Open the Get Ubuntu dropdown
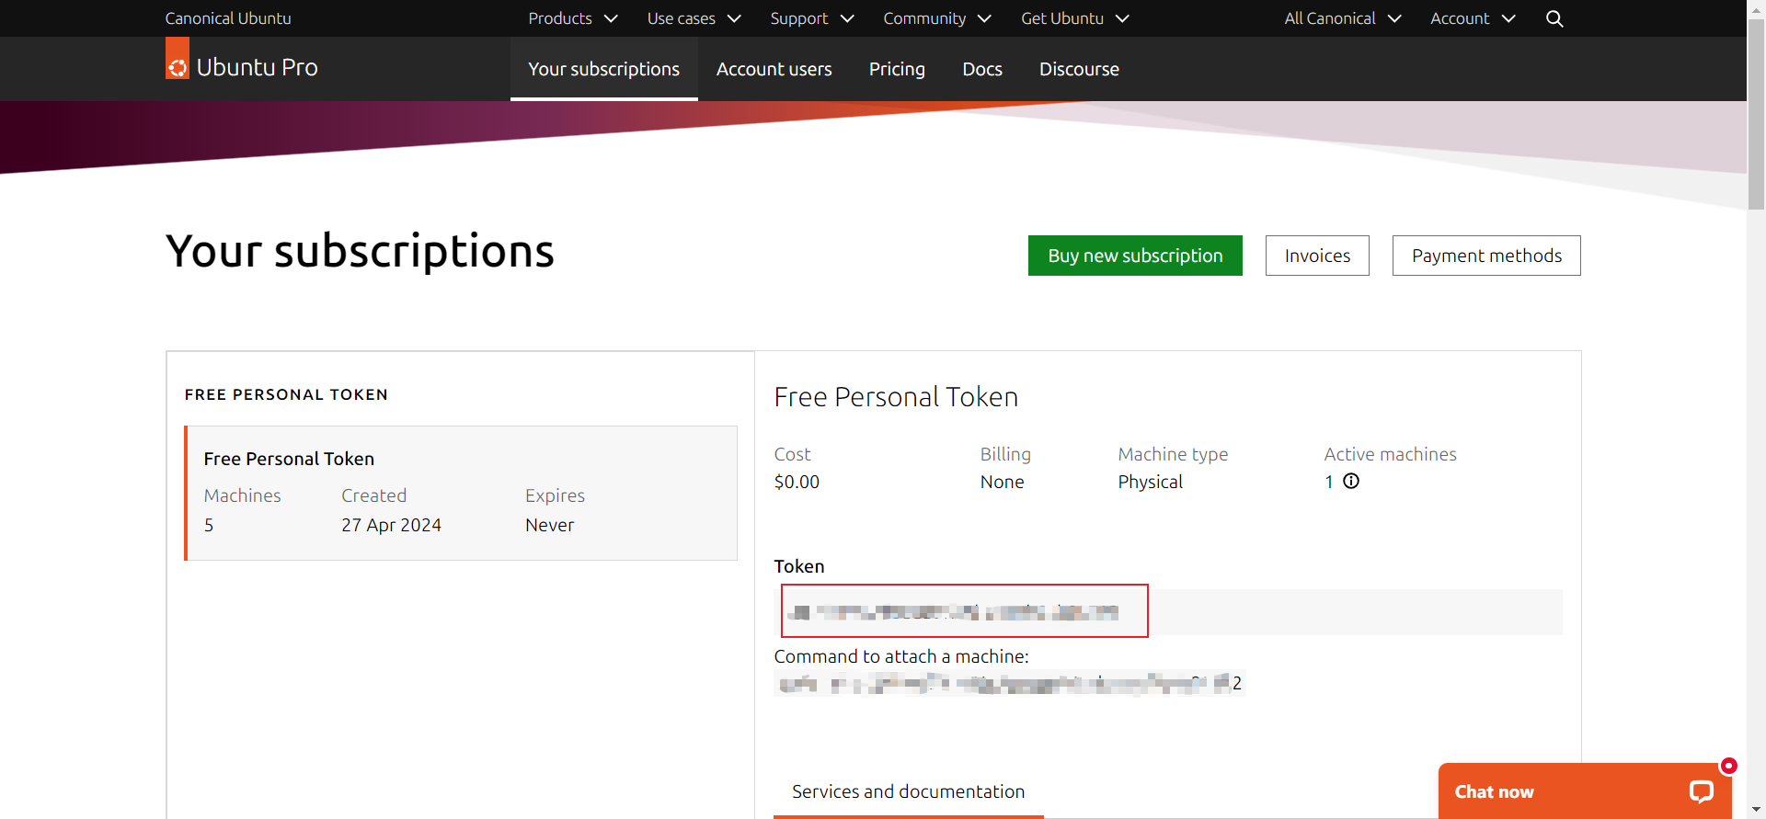1766x819 pixels. click(1074, 18)
